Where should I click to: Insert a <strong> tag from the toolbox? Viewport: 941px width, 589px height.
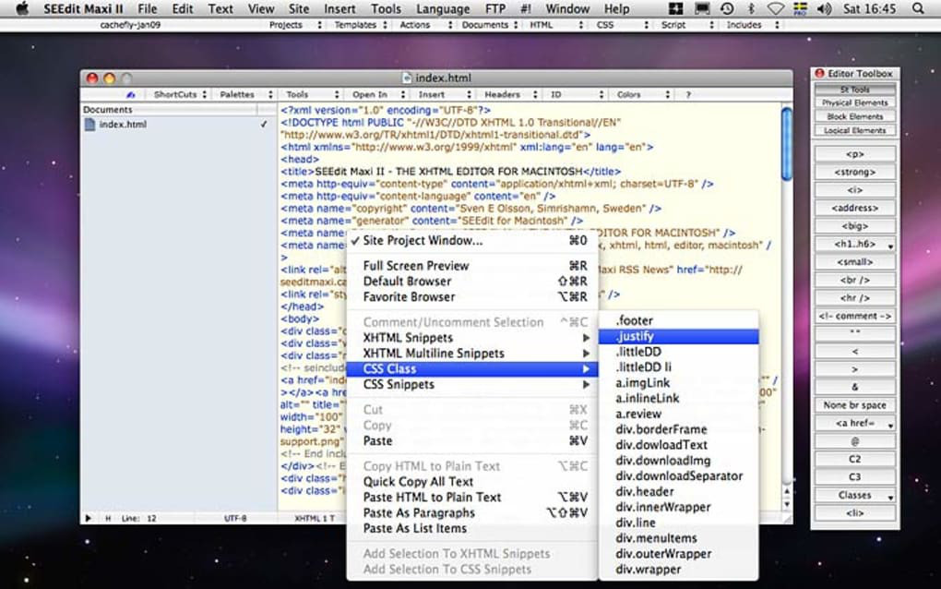pyautogui.click(x=854, y=173)
